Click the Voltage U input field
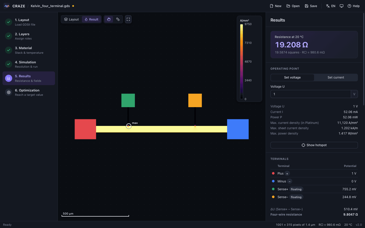Screen dimensions: 365x228 pos(311,94)
